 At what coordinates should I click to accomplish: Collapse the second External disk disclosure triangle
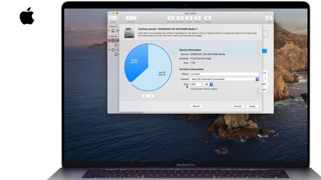(x=109, y=49)
